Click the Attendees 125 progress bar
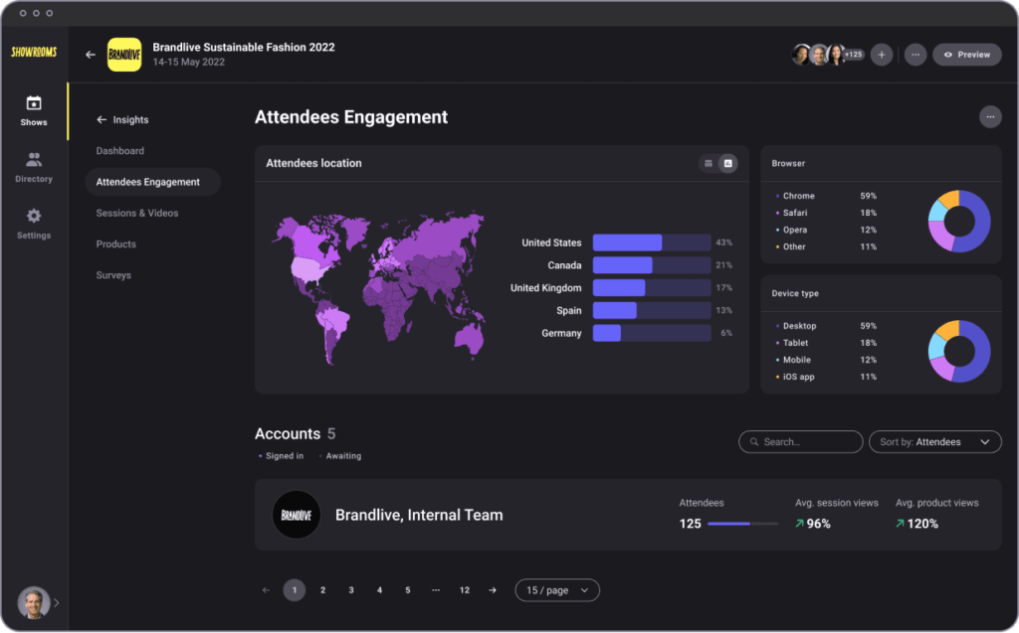Viewport: 1019px width, 633px height. [x=742, y=524]
